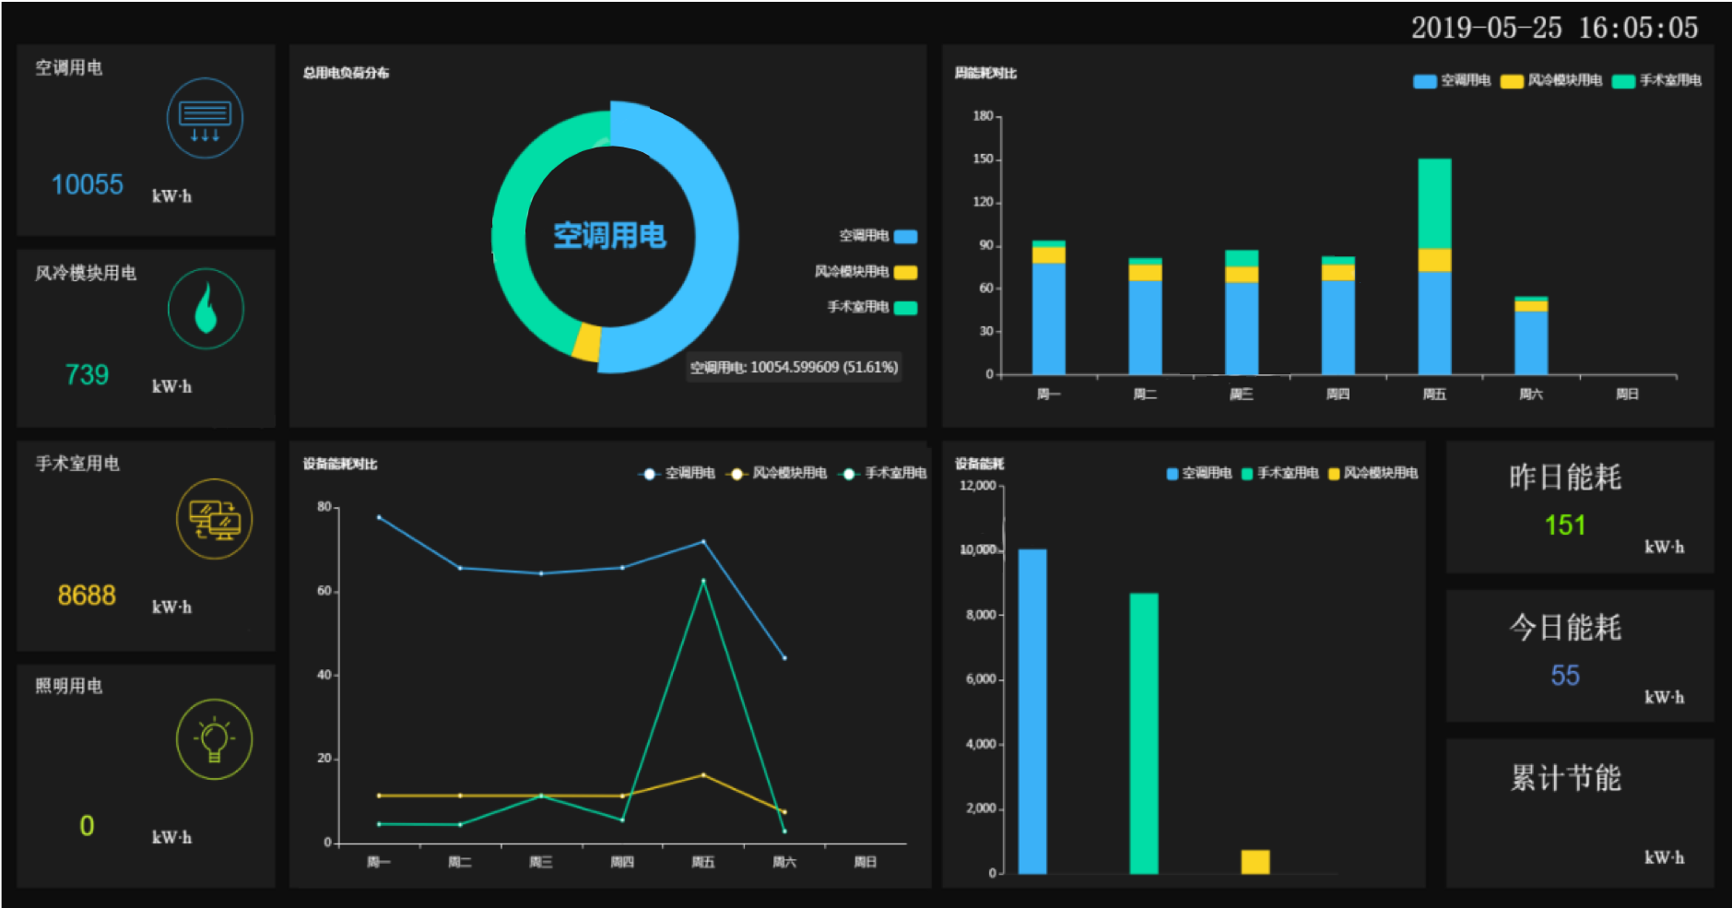Click blue 空调用电 swatch in donut chart legend
Screen dimensions: 1732x908
[905, 236]
